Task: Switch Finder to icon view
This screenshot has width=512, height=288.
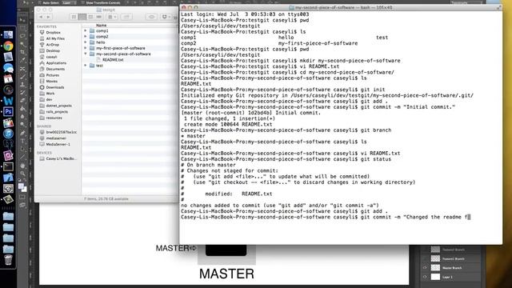Action: (x=74, y=17)
